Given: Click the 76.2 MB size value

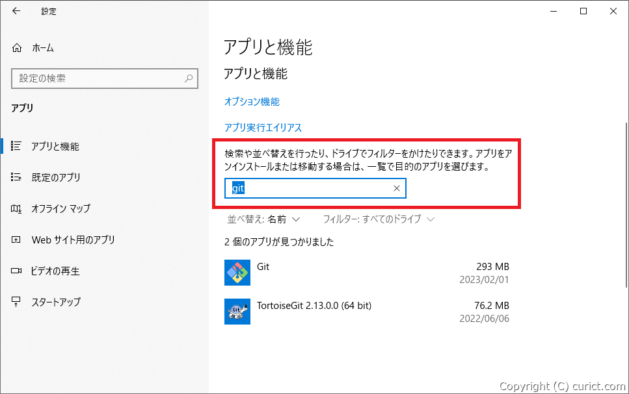Looking at the screenshot, I should click(491, 306).
